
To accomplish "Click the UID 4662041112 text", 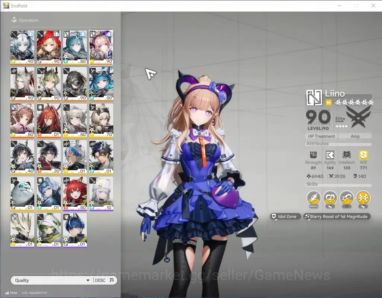I will [x=34, y=293].
